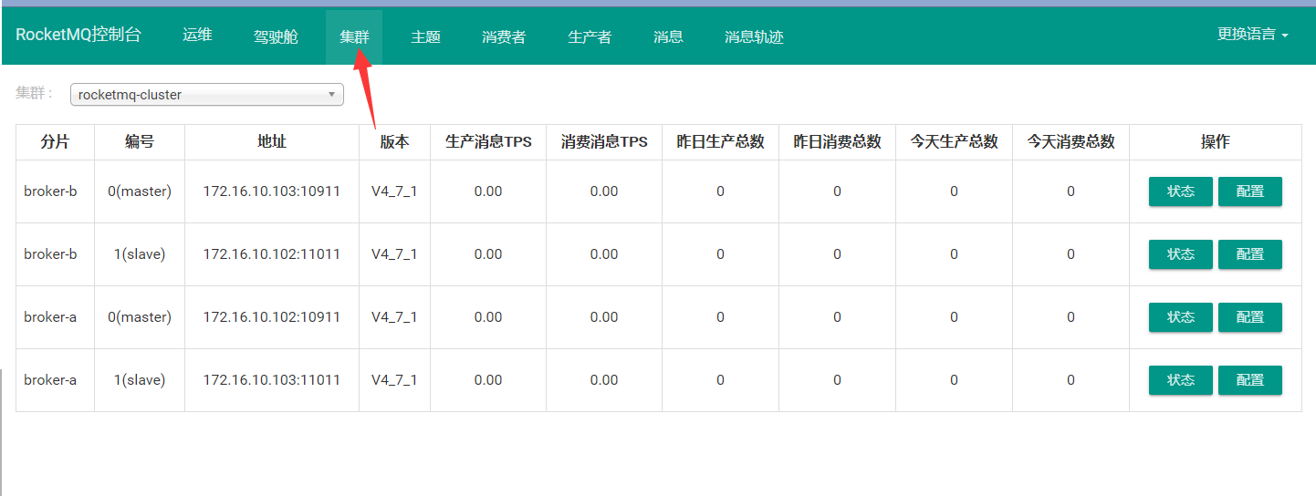
Task: Click the 编号 column header
Action: pos(140,142)
